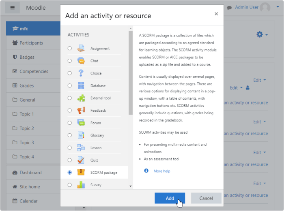Open the mfc course menu item
Viewport: 284px width, 211px height.
pos(33,28)
